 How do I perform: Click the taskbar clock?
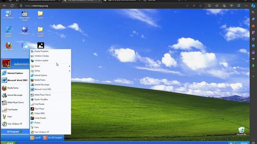tap(244, 143)
